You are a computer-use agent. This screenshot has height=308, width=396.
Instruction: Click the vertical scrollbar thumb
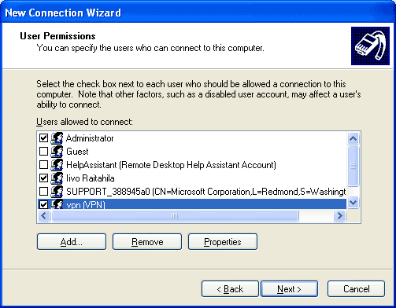point(353,166)
